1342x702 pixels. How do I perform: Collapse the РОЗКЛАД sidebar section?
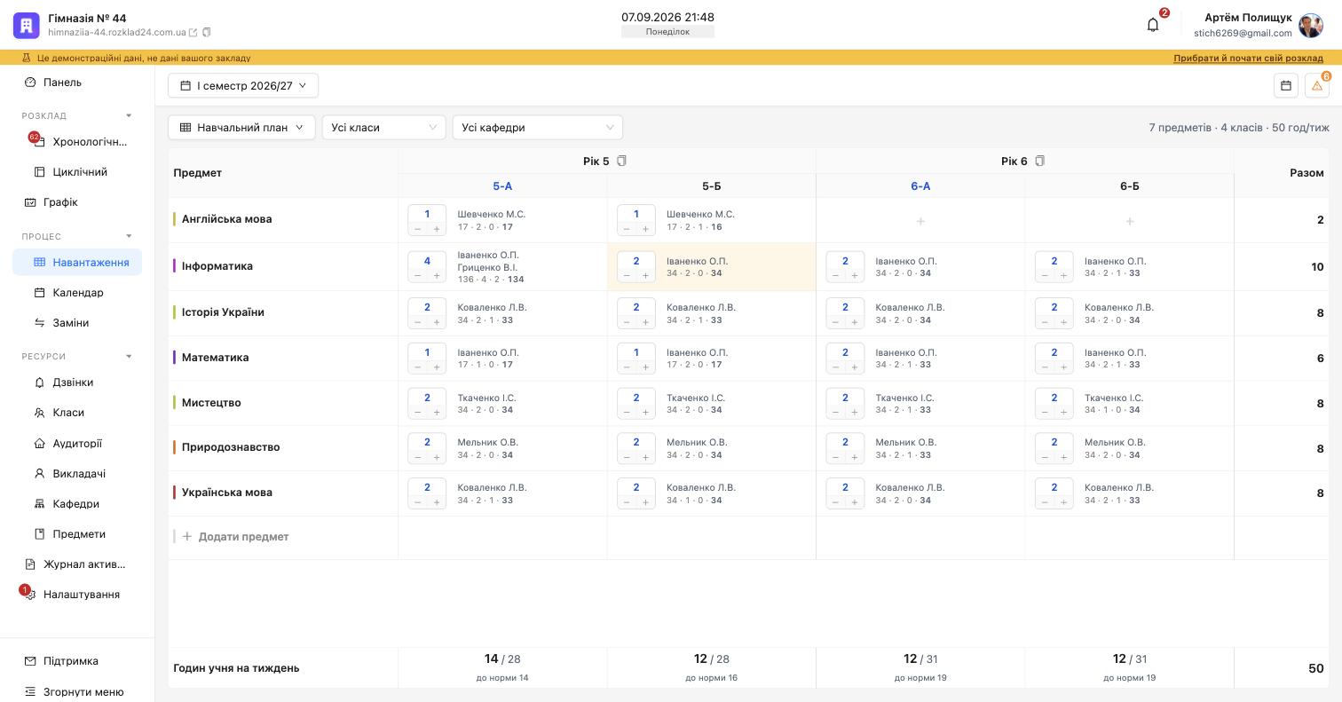(129, 116)
